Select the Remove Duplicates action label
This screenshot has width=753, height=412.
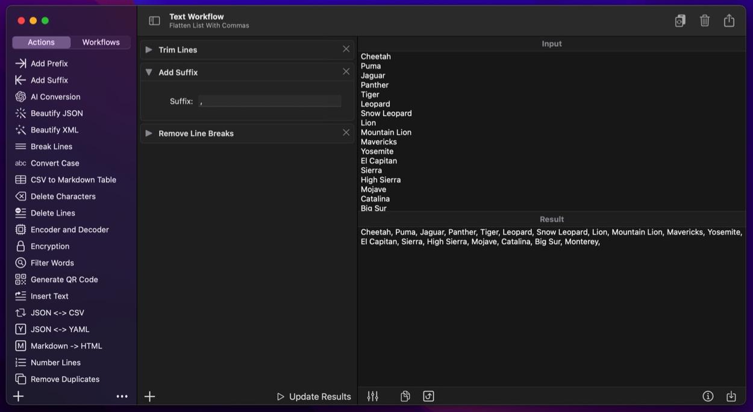coord(65,379)
